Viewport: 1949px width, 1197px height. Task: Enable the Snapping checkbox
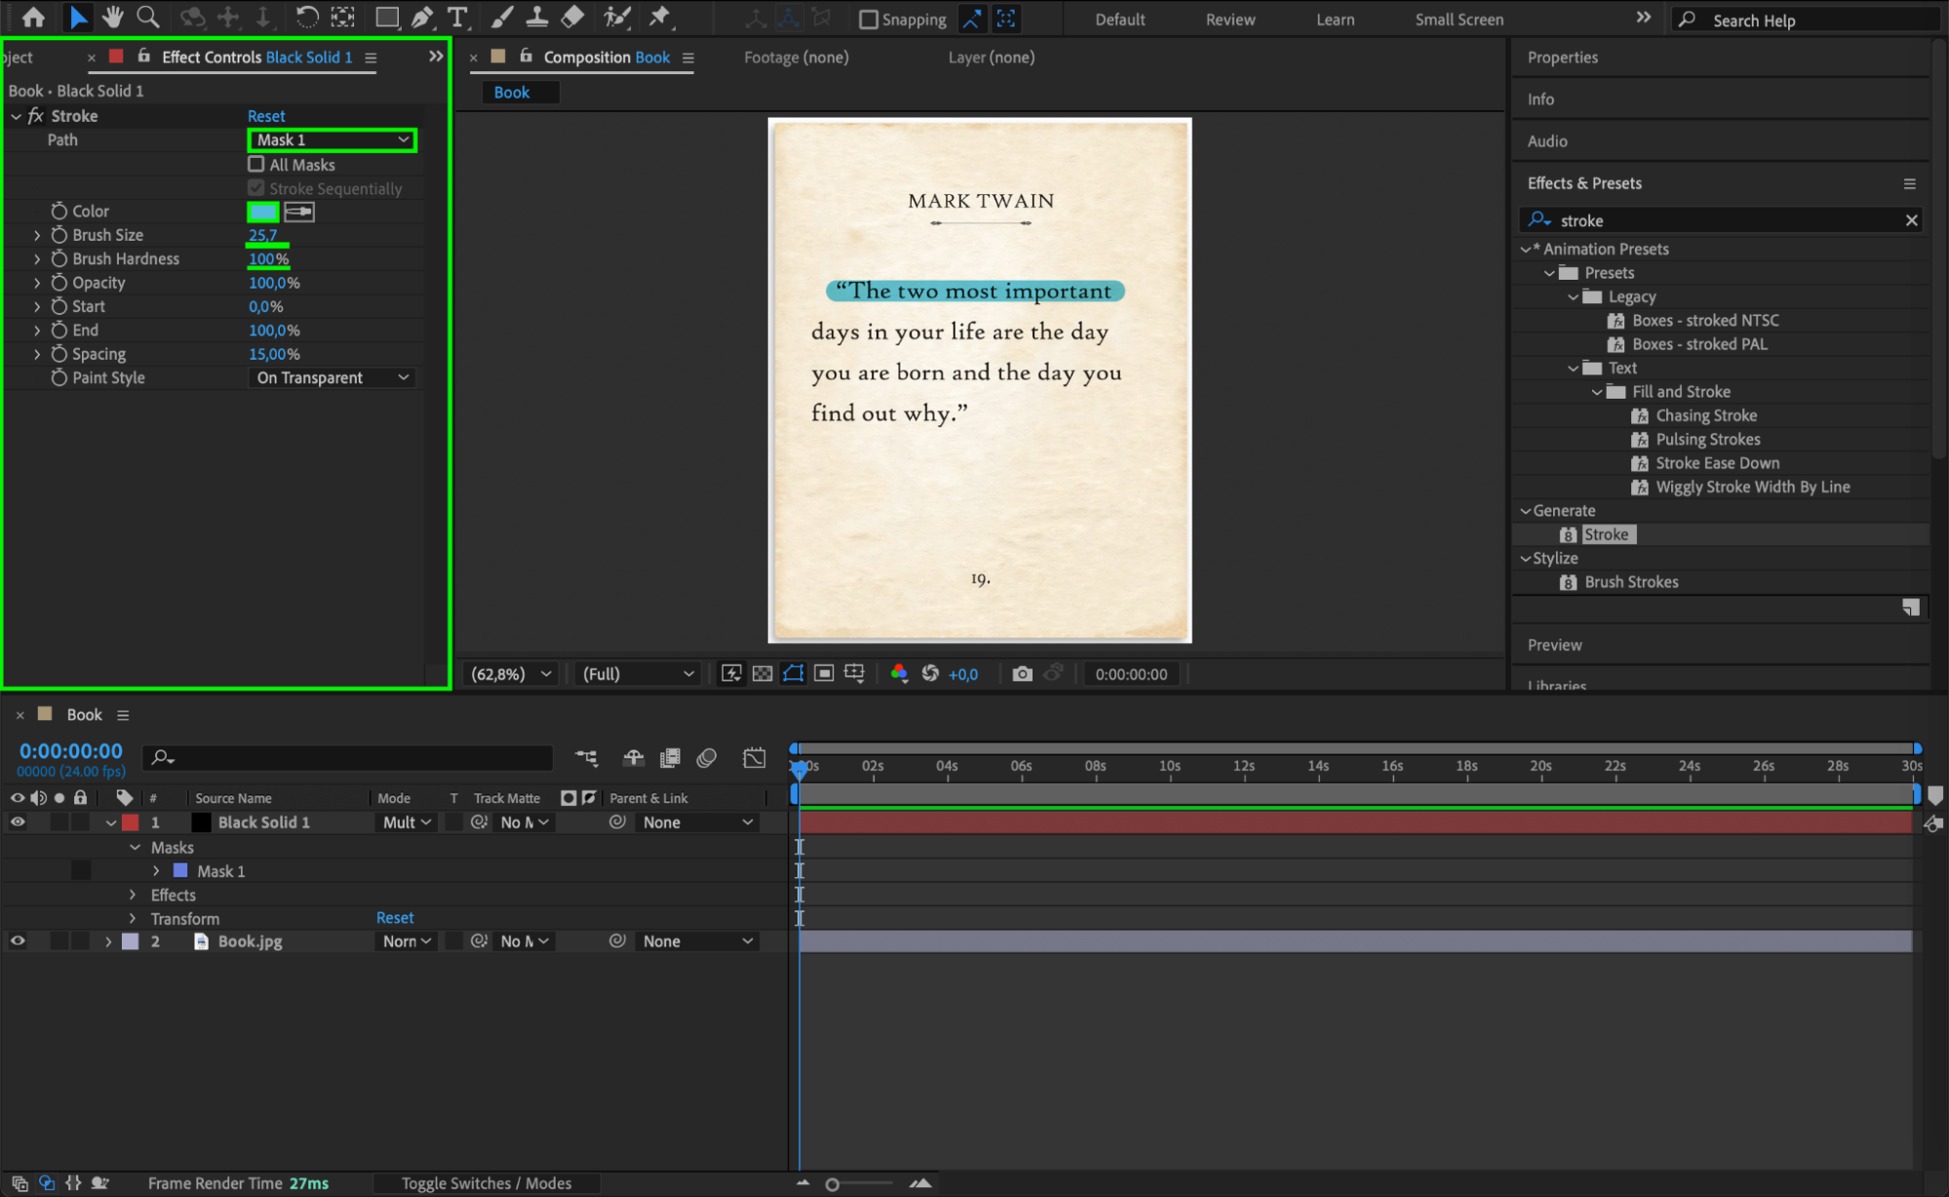[x=869, y=19]
